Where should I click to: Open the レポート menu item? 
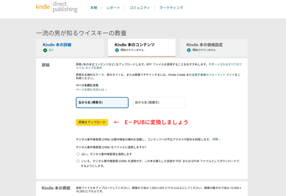coord(113,8)
